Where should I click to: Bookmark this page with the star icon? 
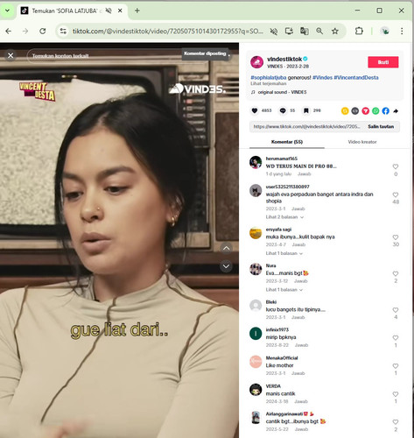click(x=335, y=32)
